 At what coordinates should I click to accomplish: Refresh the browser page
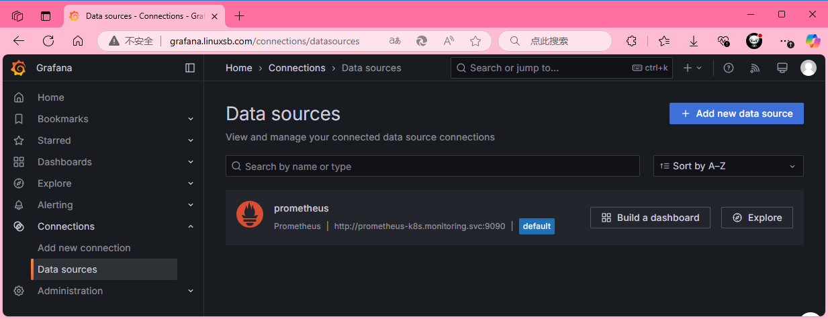point(48,41)
